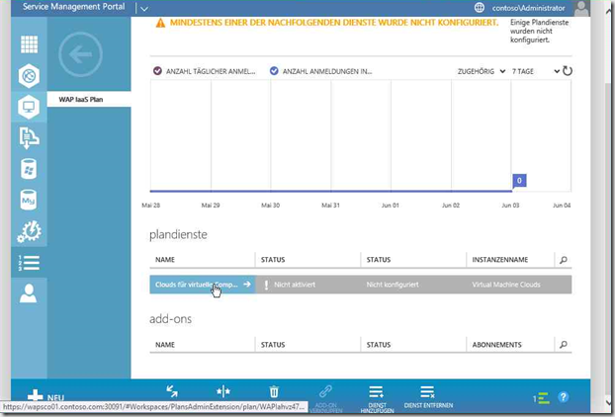The image size is (615, 417).
Task: Click the NEU button
Action: 46,396
